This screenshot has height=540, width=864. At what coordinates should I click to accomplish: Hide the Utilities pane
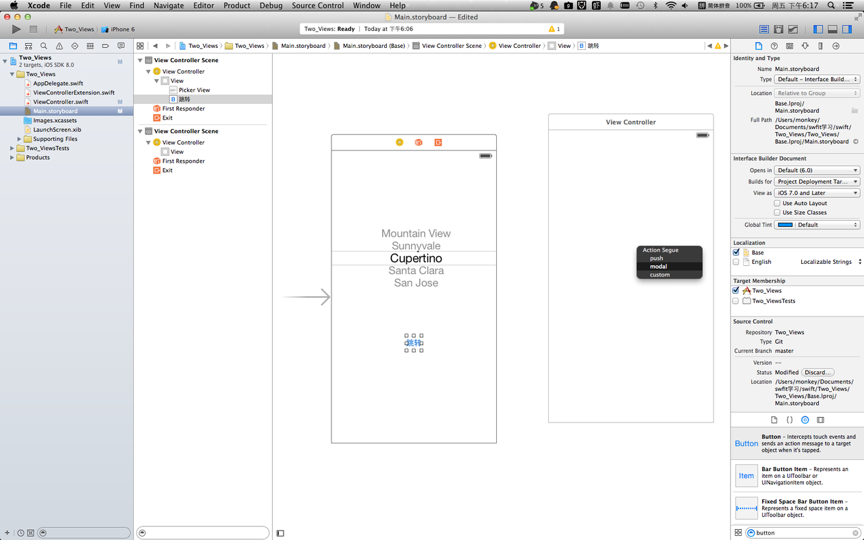[x=847, y=29]
